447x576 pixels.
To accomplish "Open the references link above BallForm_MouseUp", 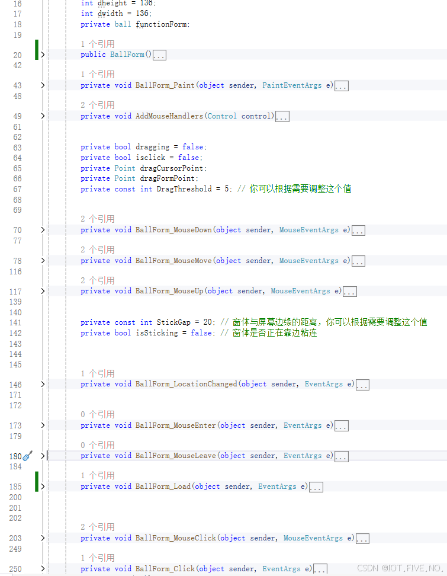I will (x=98, y=281).
